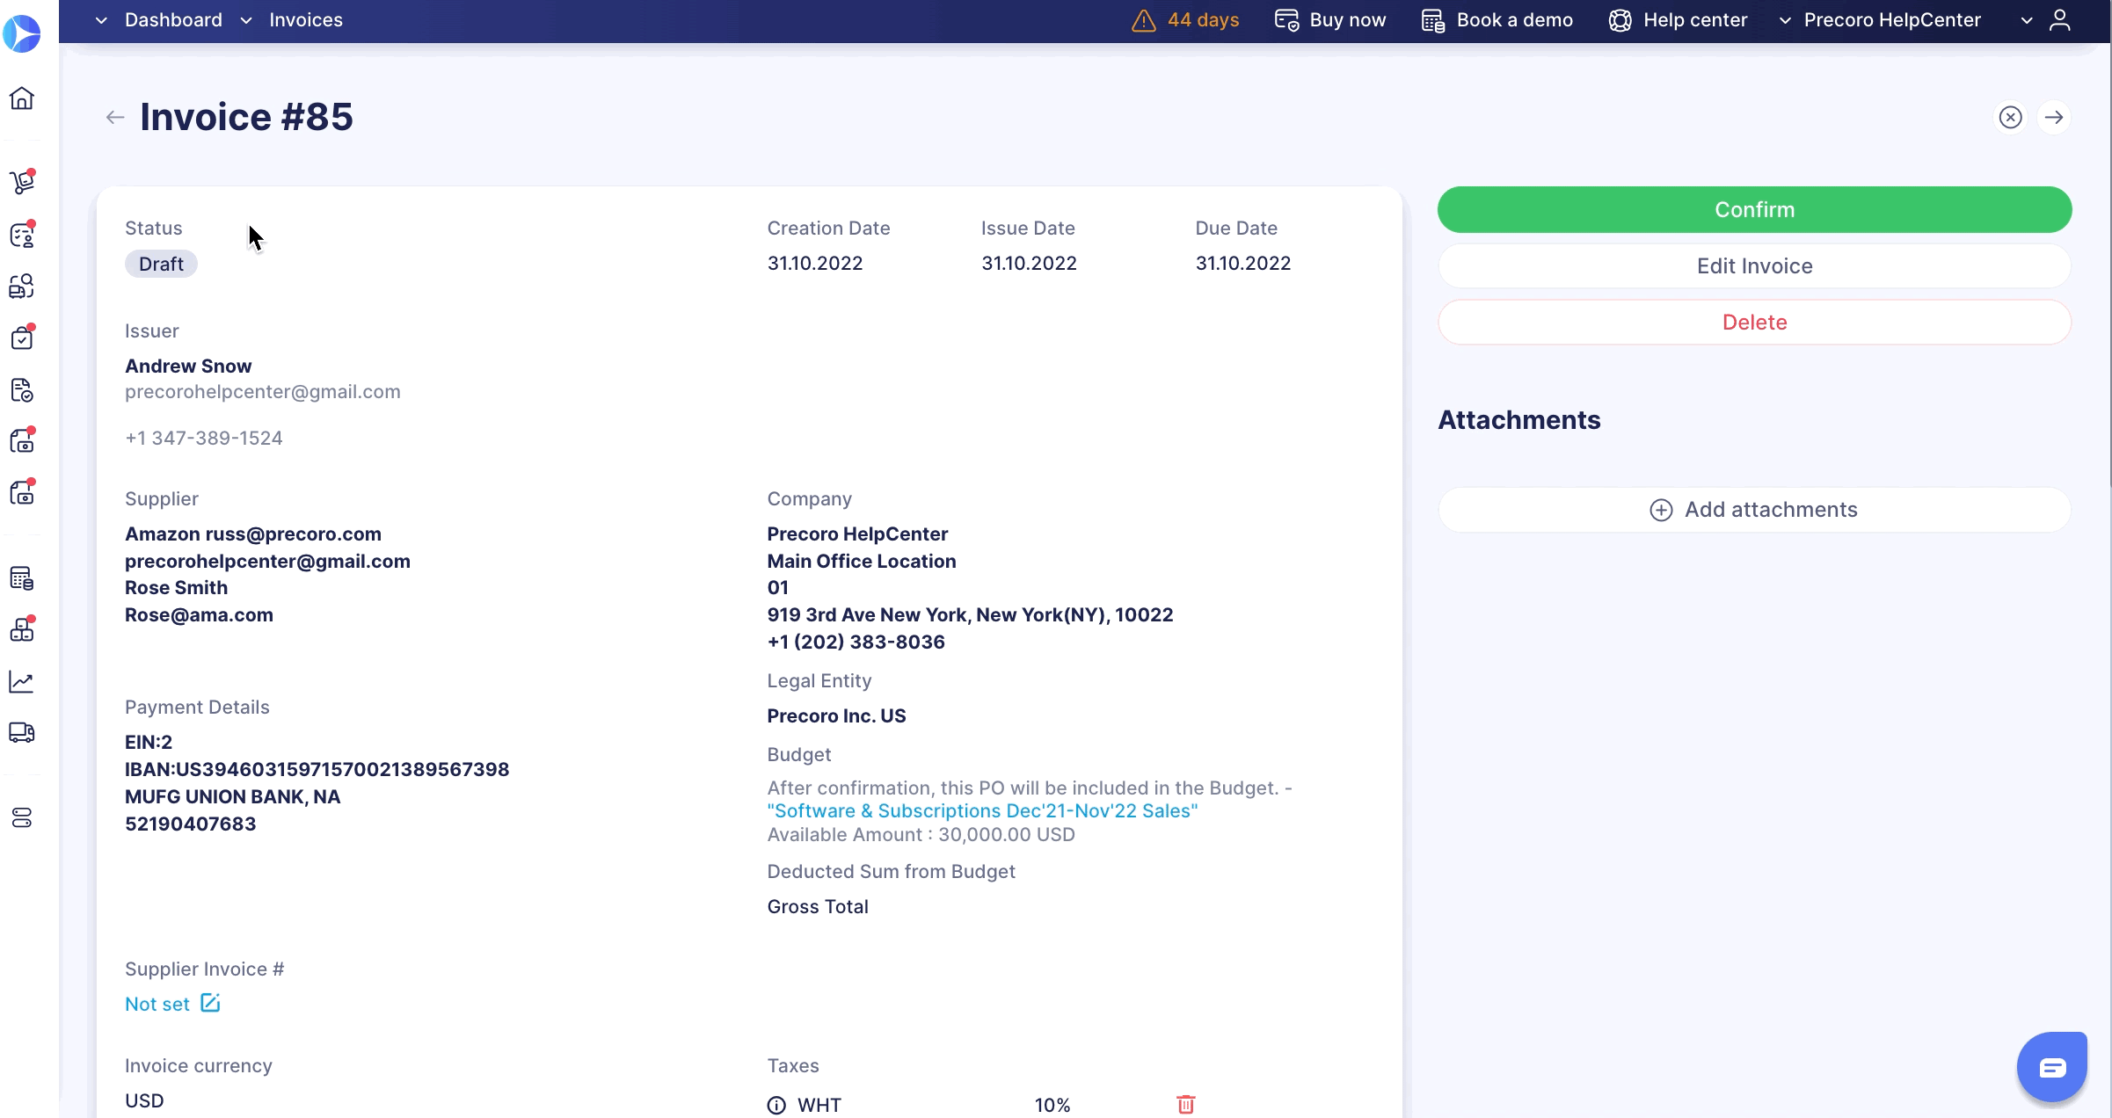Click the Available Amount 30,000.00 USD text

point(921,834)
